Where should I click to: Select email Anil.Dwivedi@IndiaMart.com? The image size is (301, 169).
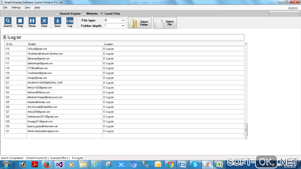42,107
